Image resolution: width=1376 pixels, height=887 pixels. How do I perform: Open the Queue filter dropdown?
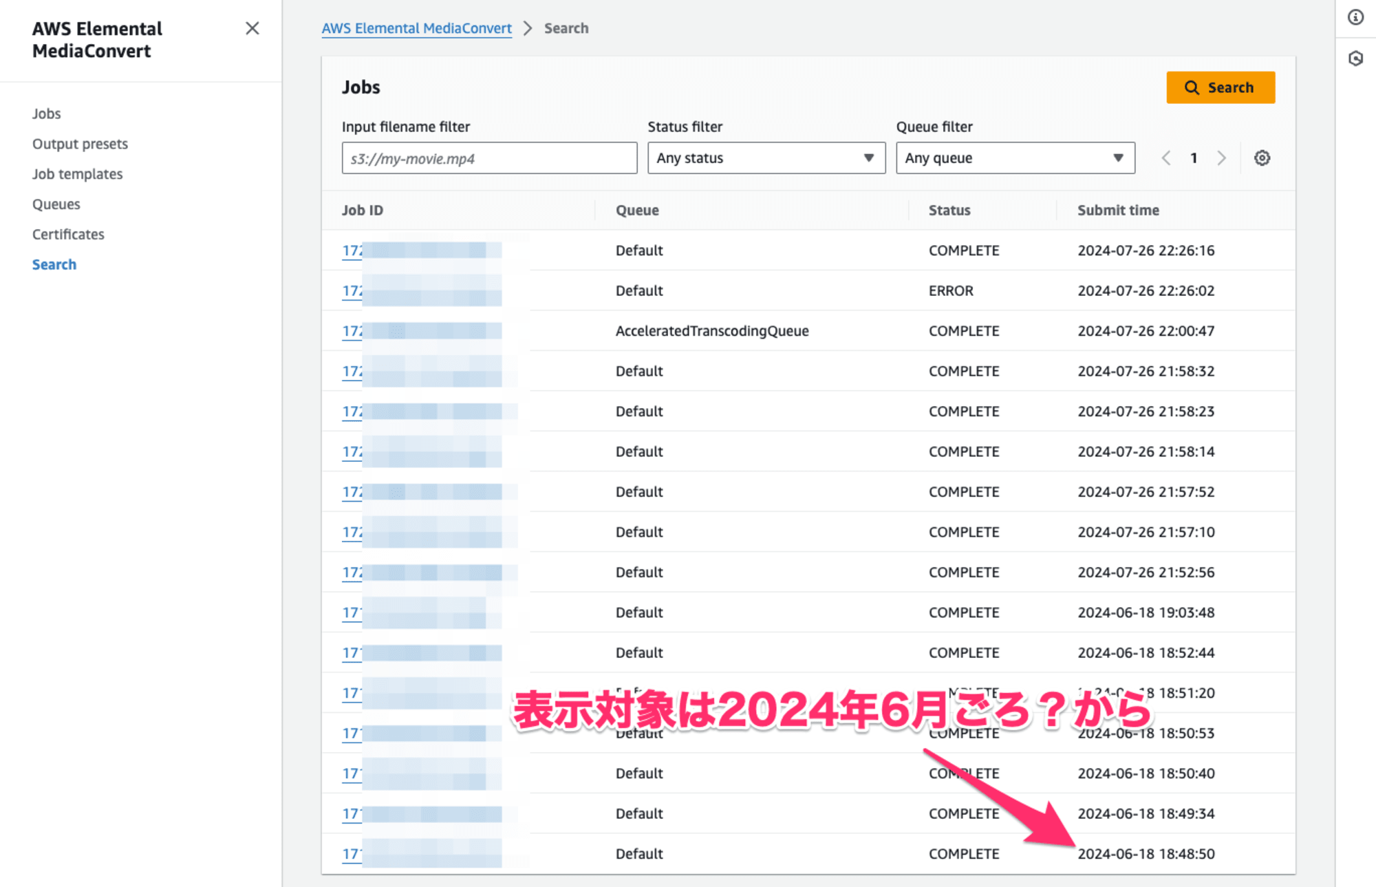(x=1015, y=158)
